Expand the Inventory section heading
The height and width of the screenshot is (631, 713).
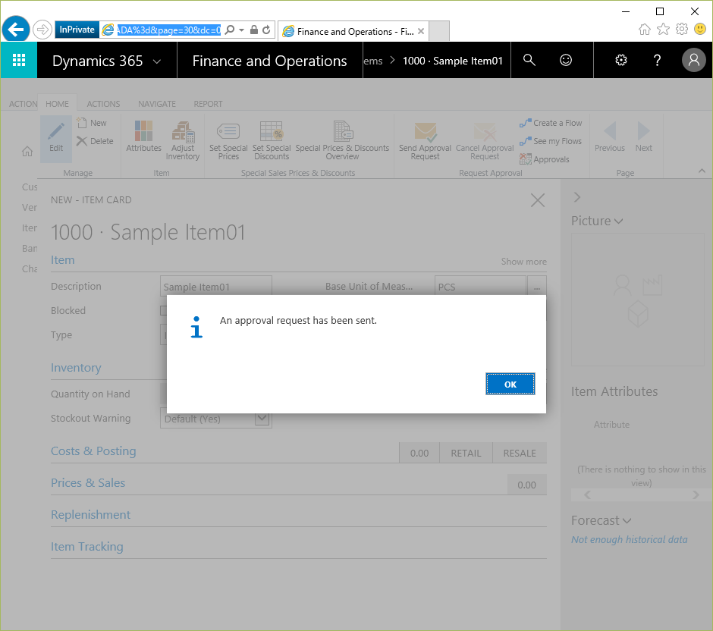[x=76, y=367]
